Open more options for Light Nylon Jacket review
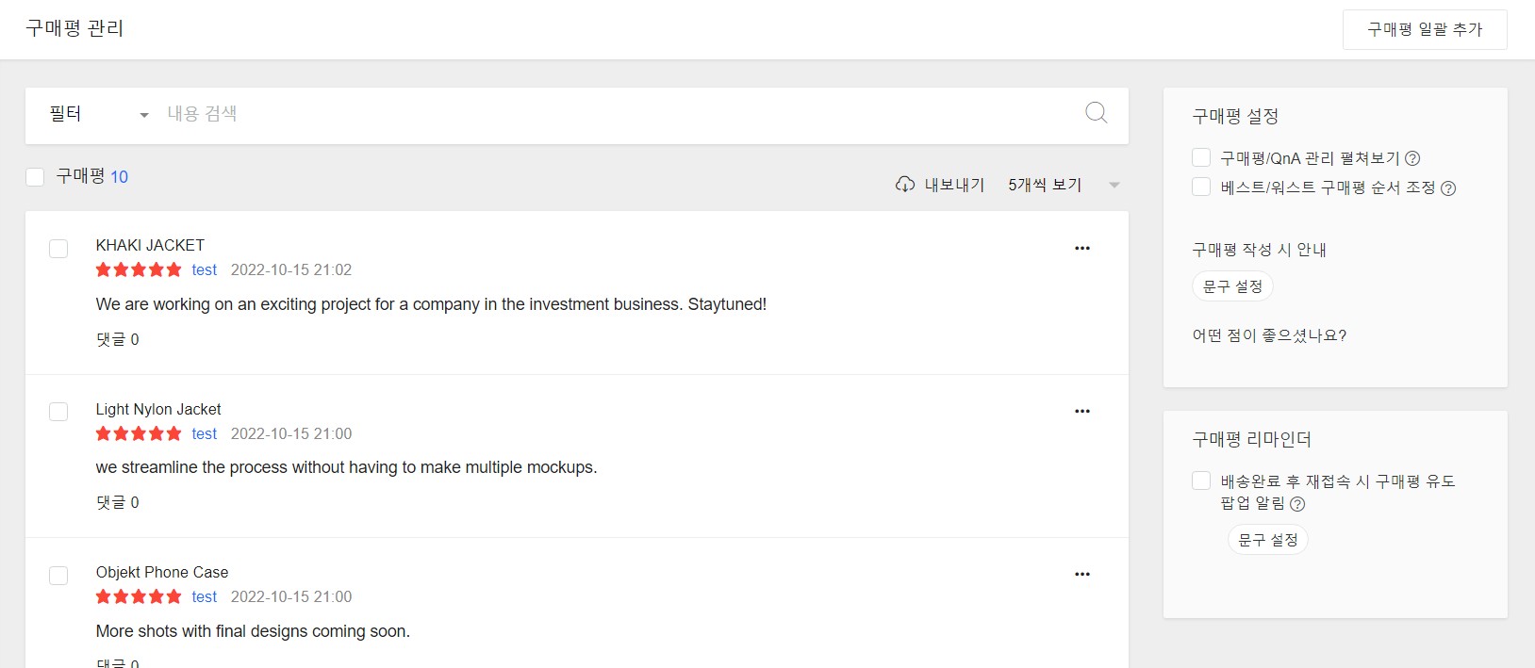The image size is (1535, 668). [1082, 412]
